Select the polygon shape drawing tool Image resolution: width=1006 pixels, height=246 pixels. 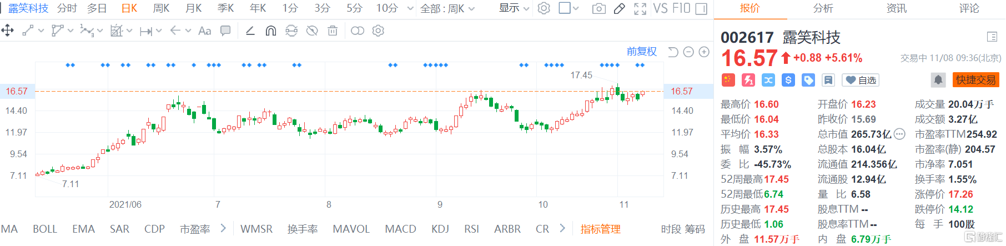57,31
